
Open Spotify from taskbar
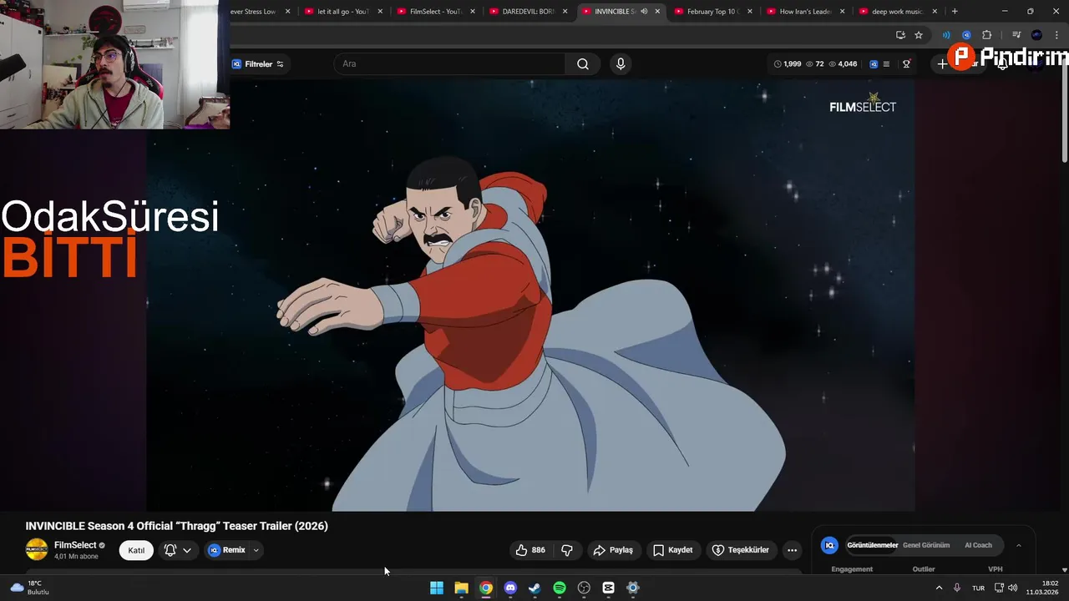[560, 588]
